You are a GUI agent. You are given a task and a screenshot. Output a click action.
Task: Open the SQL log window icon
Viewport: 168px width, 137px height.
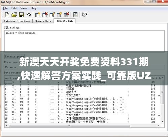click(x=75, y=15)
